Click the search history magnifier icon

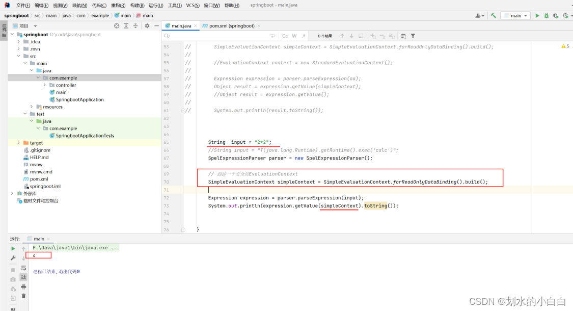pyautogui.click(x=167, y=36)
